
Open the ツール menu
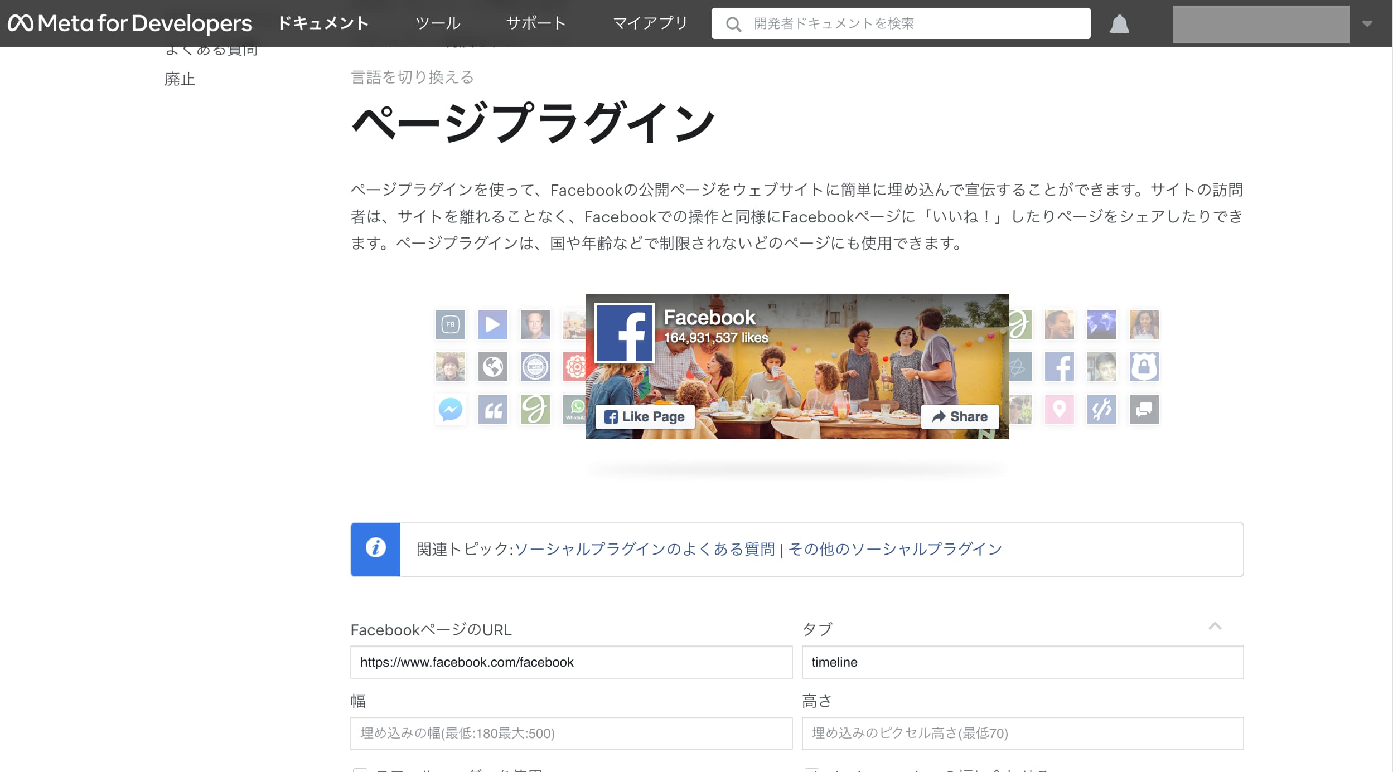tap(438, 23)
